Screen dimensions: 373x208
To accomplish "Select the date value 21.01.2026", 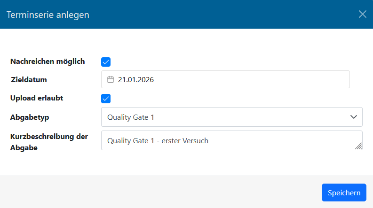I will [x=136, y=80].
